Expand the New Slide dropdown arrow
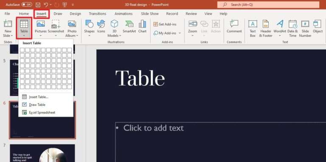The height and width of the screenshot is (162, 326). (11, 36)
